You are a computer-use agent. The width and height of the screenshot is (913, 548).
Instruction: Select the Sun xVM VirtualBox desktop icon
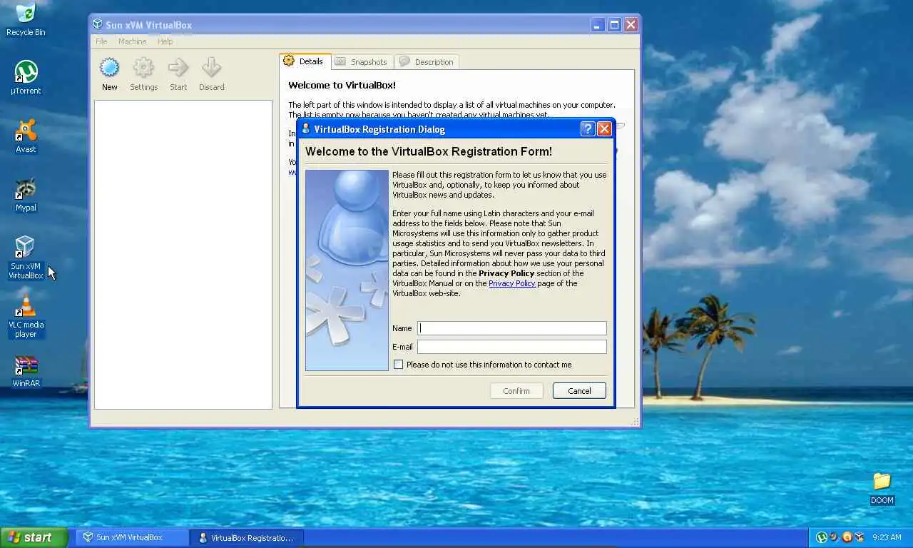click(26, 258)
